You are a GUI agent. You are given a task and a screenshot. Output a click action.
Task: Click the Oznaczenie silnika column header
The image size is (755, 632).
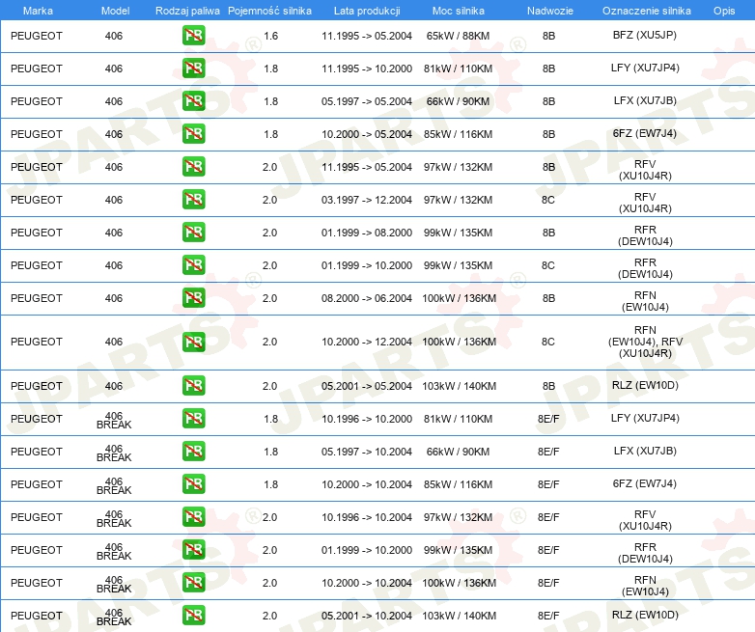click(x=647, y=11)
